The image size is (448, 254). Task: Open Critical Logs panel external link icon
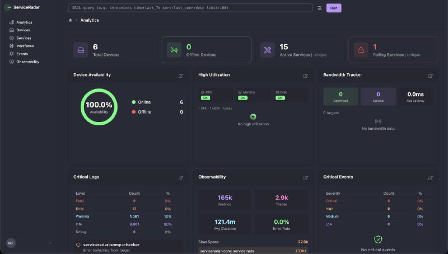pos(180,178)
